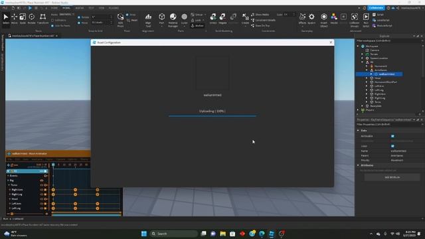Click the Rotate snap degrees field

pyautogui.click(x=102, y=17)
